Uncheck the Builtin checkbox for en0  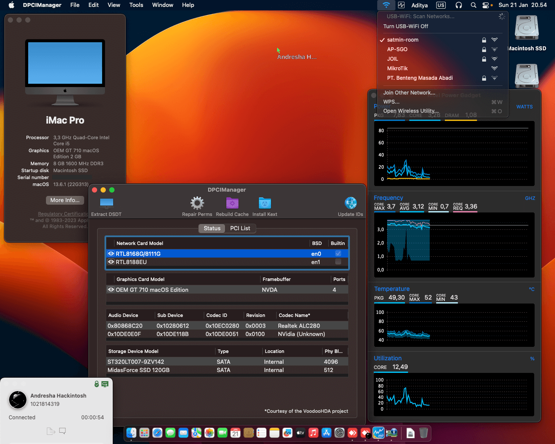(x=338, y=254)
